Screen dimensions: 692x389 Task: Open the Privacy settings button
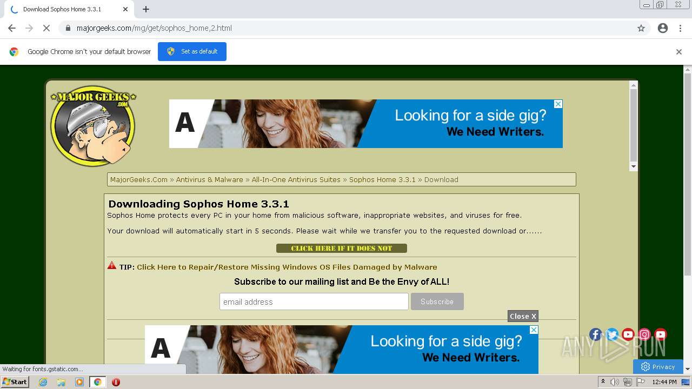pos(658,366)
